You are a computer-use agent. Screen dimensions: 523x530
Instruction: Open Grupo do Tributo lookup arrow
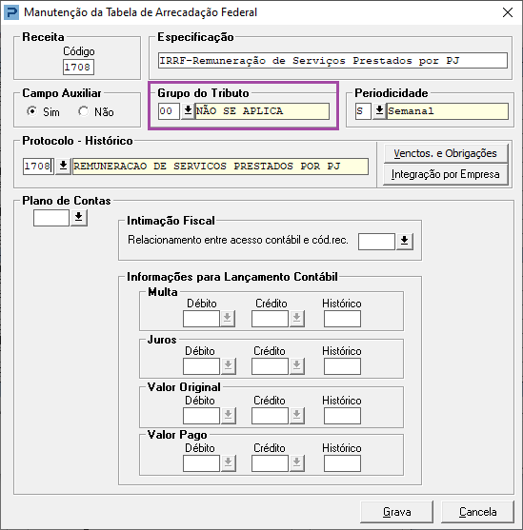point(188,111)
